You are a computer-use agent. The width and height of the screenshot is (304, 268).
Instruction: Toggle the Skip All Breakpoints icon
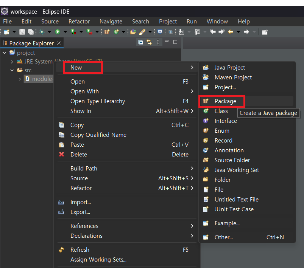[171, 32]
